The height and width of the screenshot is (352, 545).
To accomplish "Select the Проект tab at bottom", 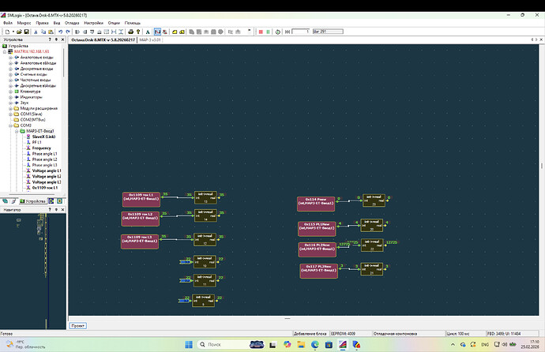I will coord(78,324).
